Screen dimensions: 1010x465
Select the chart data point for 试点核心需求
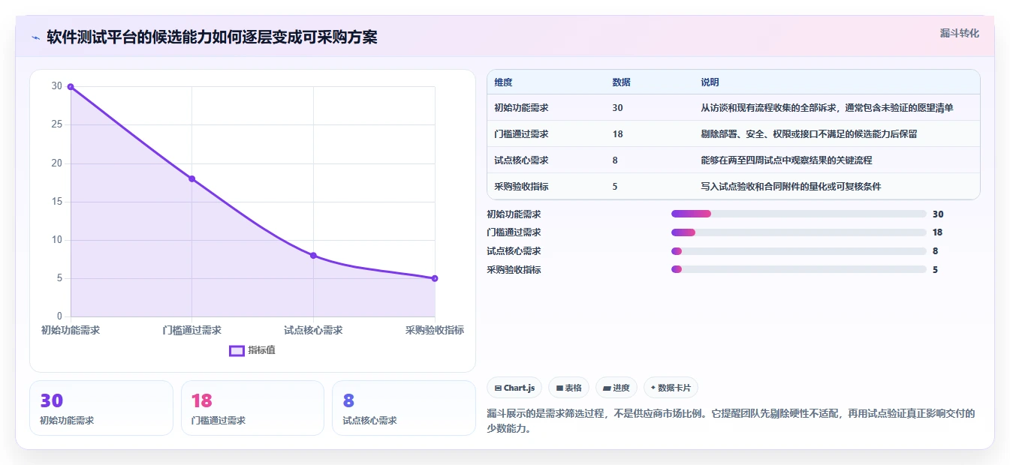pyautogui.click(x=313, y=256)
